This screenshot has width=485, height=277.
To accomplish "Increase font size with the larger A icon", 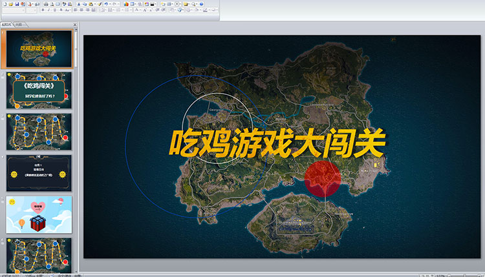I will click(144, 10).
